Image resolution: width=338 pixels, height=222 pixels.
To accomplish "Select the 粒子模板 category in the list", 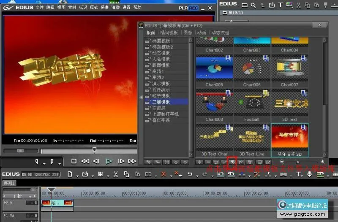I will pos(161,96).
